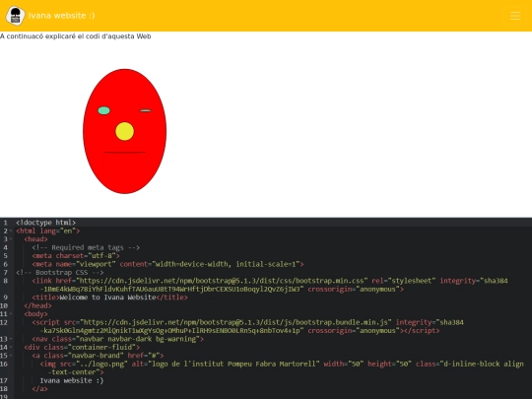Image resolution: width=532 pixels, height=399 pixels.
Task: Click the 'Welcome to Ivana Website' title text
Action: tap(107, 298)
